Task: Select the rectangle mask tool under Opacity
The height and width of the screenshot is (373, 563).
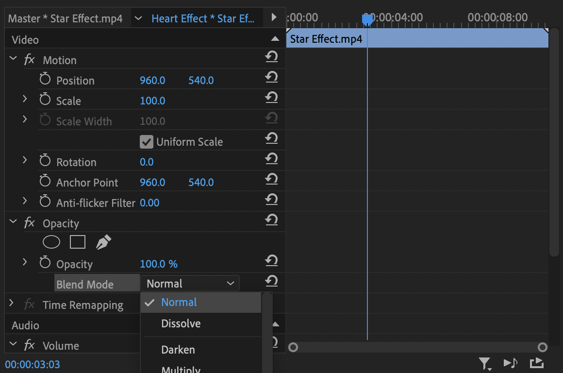Action: point(78,242)
